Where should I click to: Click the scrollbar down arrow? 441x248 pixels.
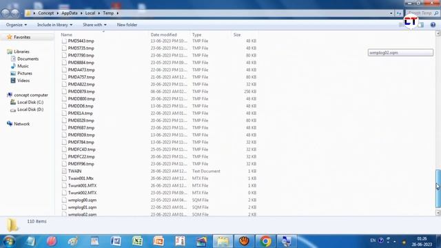point(438,213)
